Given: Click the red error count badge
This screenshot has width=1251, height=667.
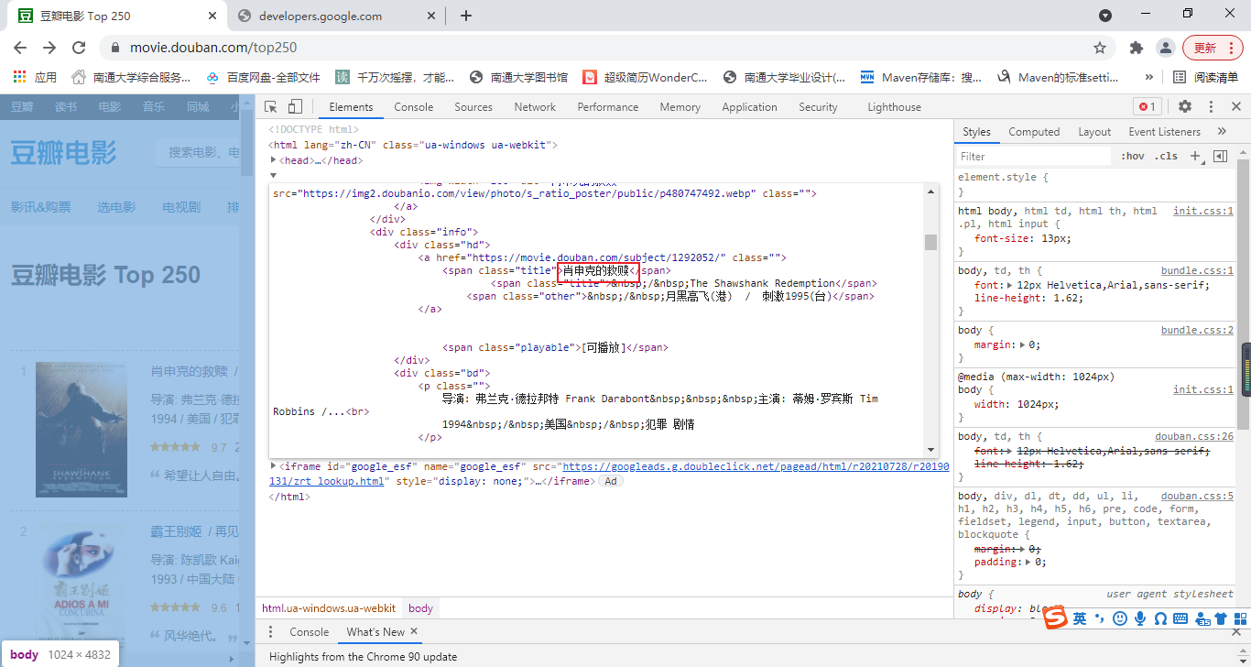Looking at the screenshot, I should 1147,107.
